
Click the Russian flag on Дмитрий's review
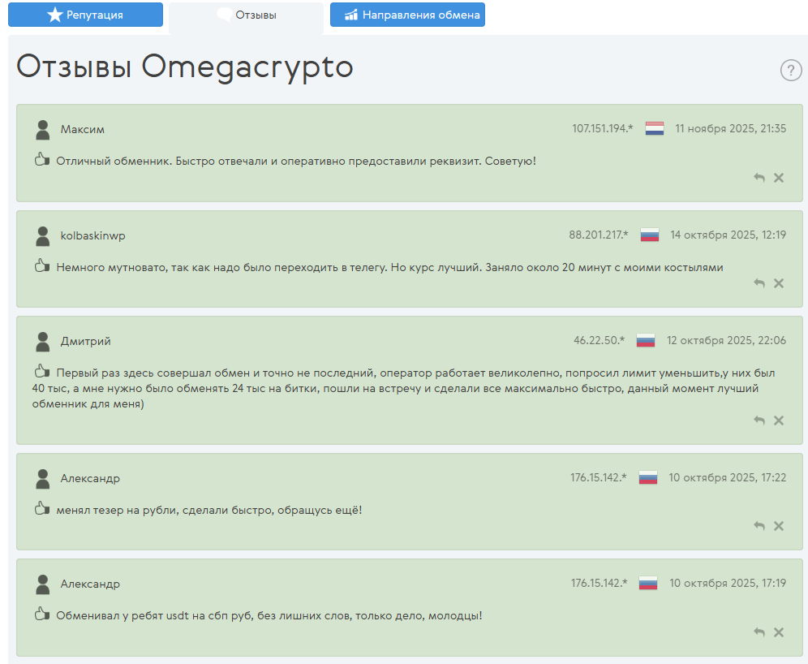[x=646, y=340]
